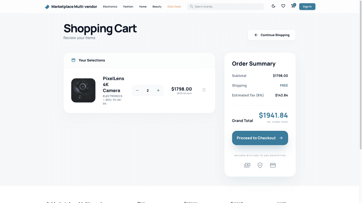Image resolution: width=362 pixels, height=203 pixels.
Task: Click the credit card payment icon
Action: [273, 165]
